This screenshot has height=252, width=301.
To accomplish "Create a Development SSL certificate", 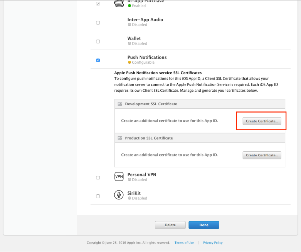I will (x=262, y=121).
